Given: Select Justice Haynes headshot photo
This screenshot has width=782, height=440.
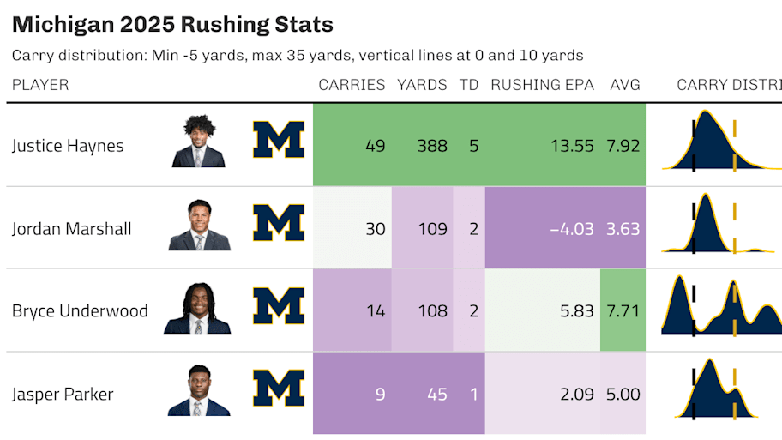Looking at the screenshot, I should 199,142.
